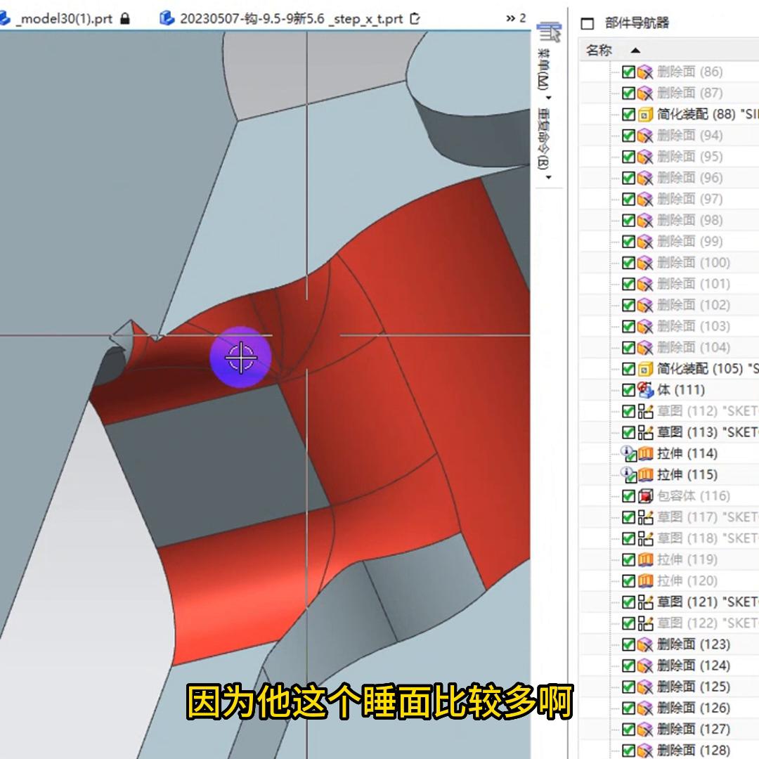The height and width of the screenshot is (759, 759).
Task: Click the 体 (111) body icon
Action: 645,390
